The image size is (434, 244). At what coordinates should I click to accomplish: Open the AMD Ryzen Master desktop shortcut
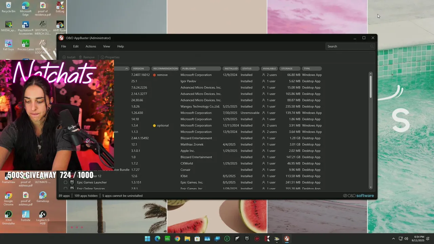click(60, 28)
